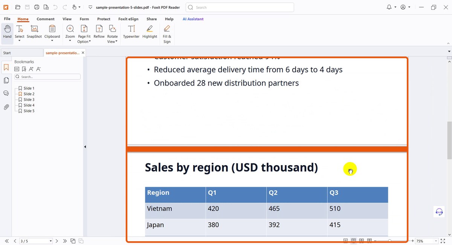452x245 pixels.
Task: Activate the SnapShot tool
Action: [34, 32]
